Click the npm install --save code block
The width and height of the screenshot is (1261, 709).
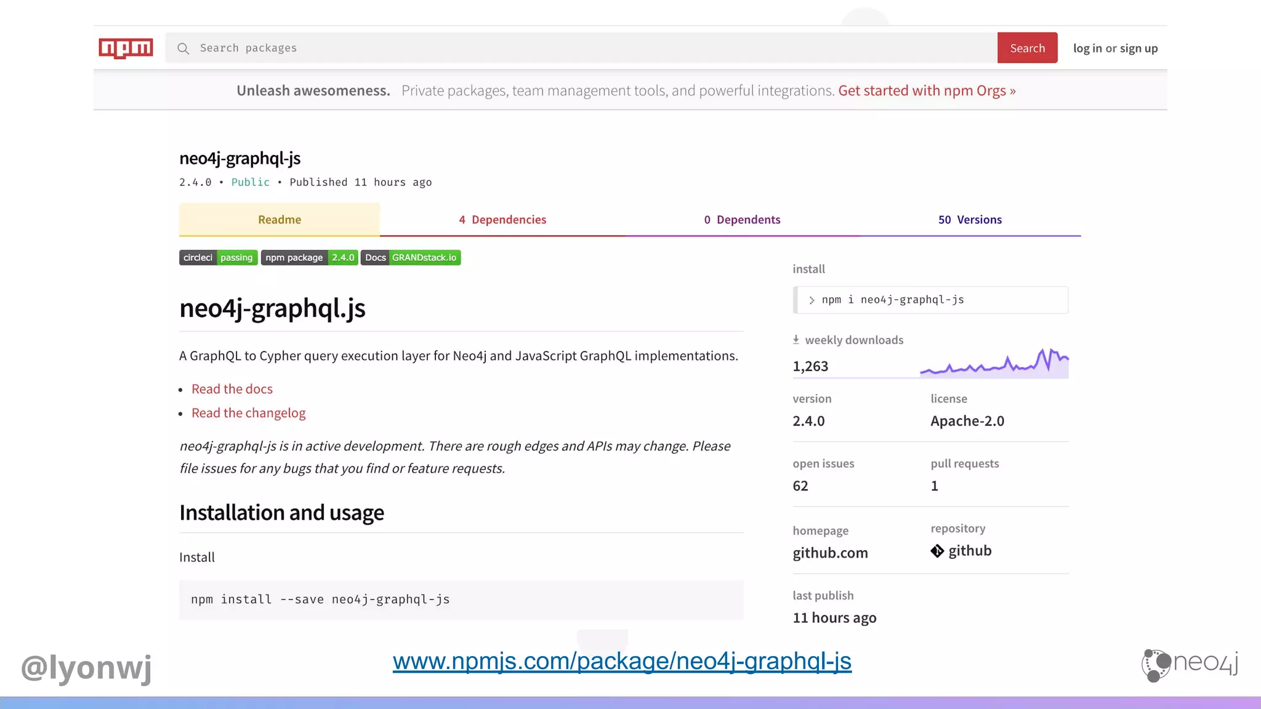pos(461,599)
